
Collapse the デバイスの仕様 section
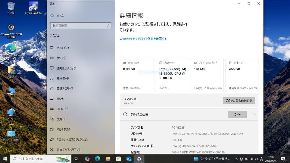(253, 114)
